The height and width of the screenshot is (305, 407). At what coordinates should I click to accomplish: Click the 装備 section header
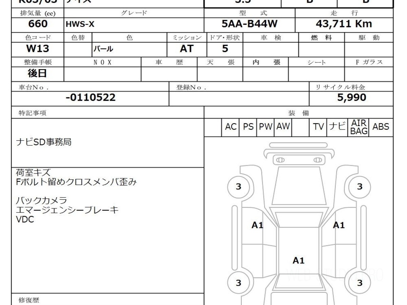pos(299,113)
